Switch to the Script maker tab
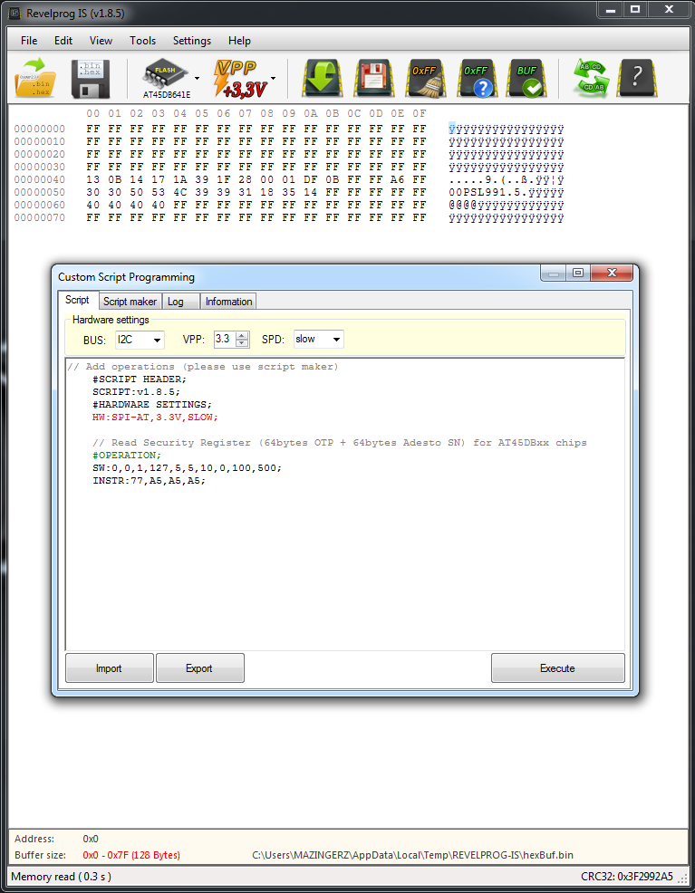Screen dimensions: 695x893 click(130, 302)
